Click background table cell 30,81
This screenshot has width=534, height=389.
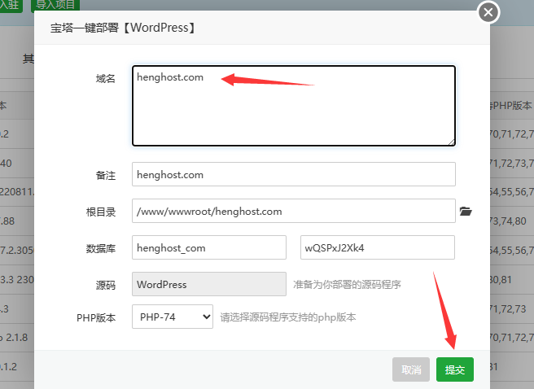coord(501,280)
